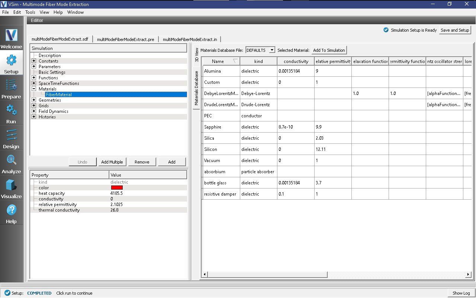476x298 pixels.
Task: Expand the Constants tree node
Action: point(34,61)
